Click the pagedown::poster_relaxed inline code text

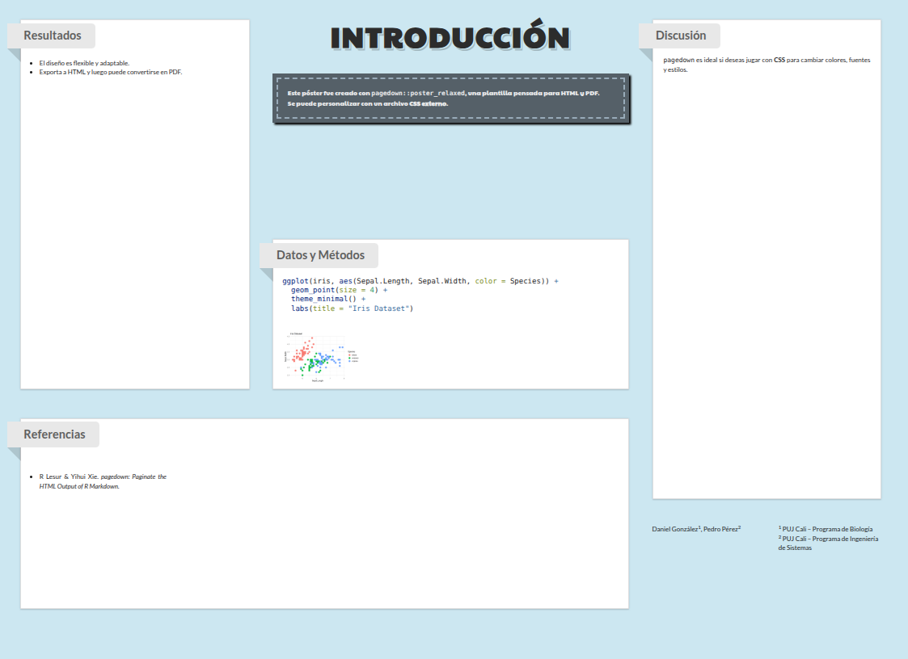point(418,93)
